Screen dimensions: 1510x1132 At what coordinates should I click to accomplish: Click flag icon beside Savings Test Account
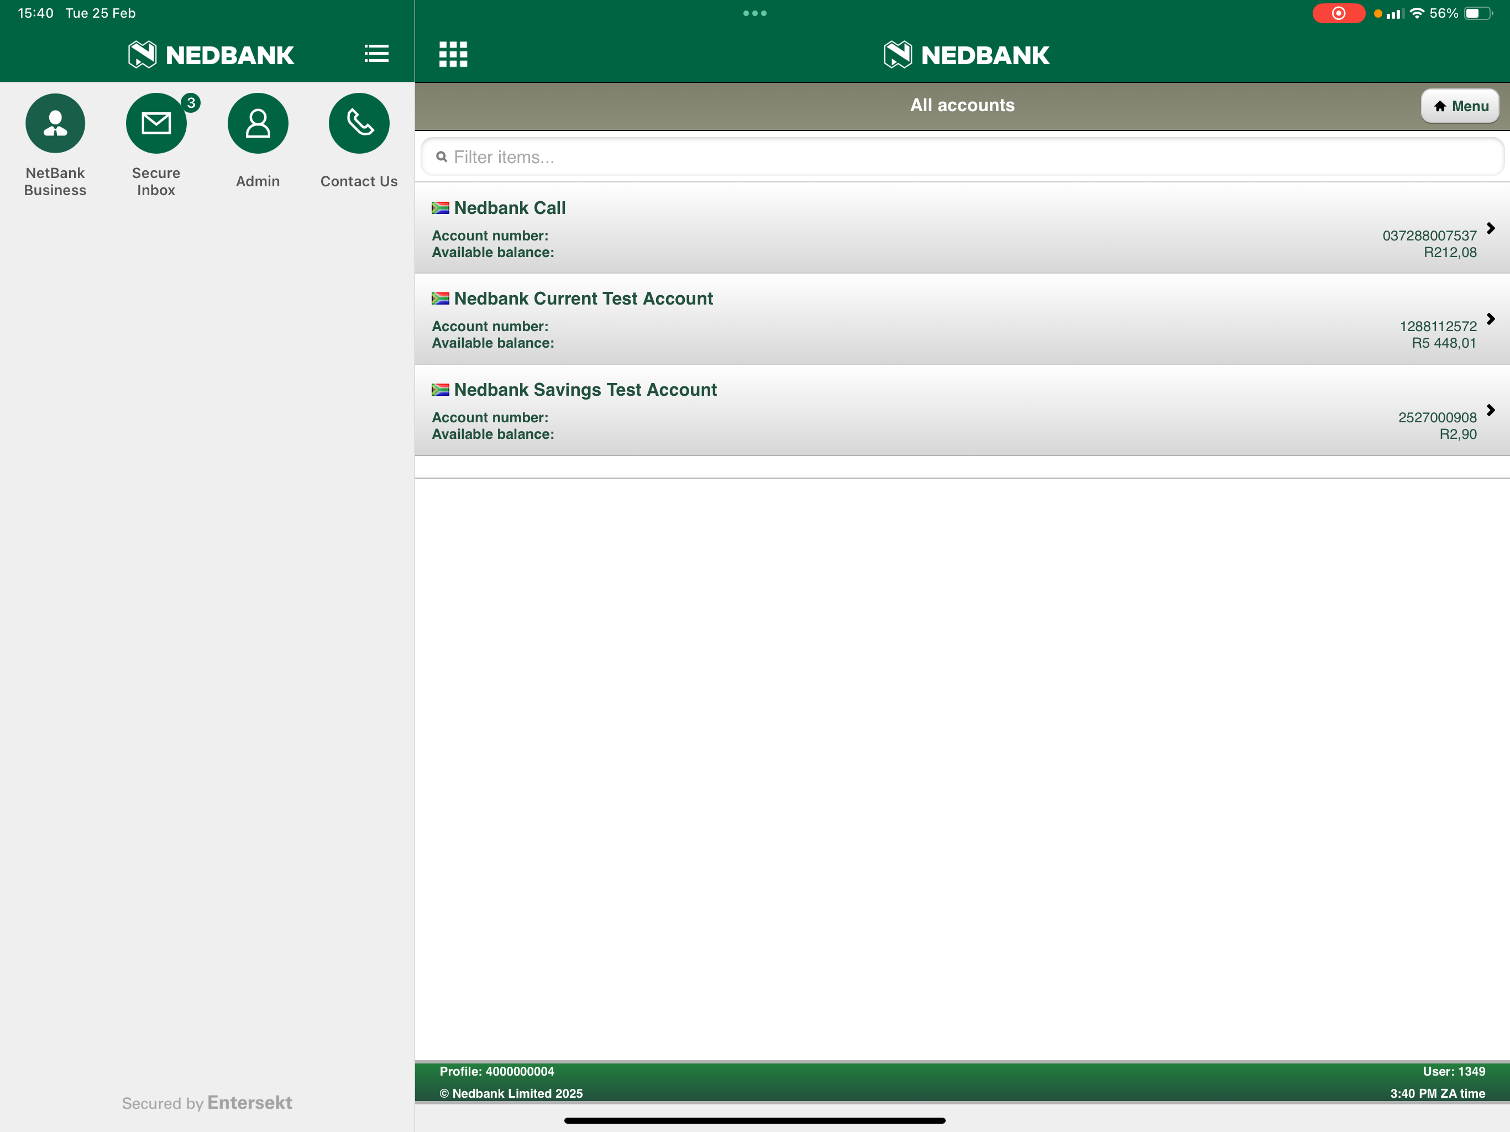point(441,390)
